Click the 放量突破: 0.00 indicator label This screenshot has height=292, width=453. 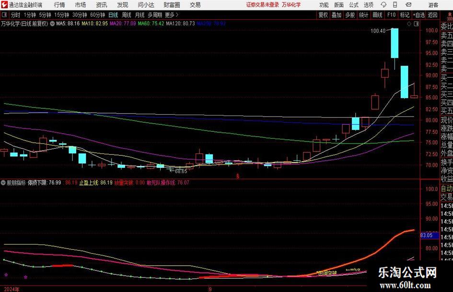tap(130, 183)
